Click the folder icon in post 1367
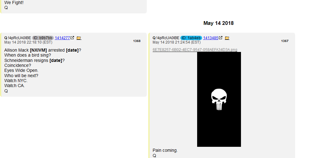The height and width of the screenshot is (158, 310). pos(227,38)
